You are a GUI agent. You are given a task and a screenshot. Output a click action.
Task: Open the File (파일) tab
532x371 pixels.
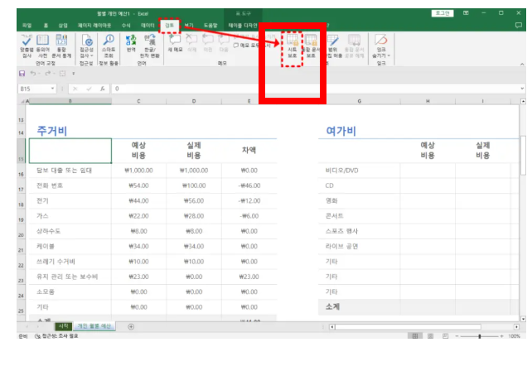tap(27, 26)
